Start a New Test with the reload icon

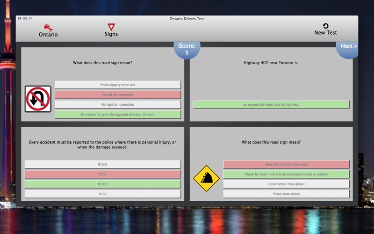click(325, 26)
